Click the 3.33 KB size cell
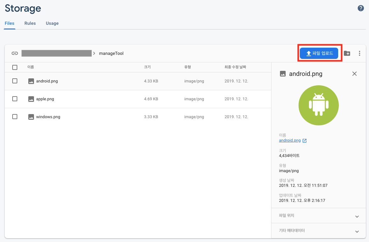The width and height of the screenshot is (369, 242). pyautogui.click(x=151, y=117)
